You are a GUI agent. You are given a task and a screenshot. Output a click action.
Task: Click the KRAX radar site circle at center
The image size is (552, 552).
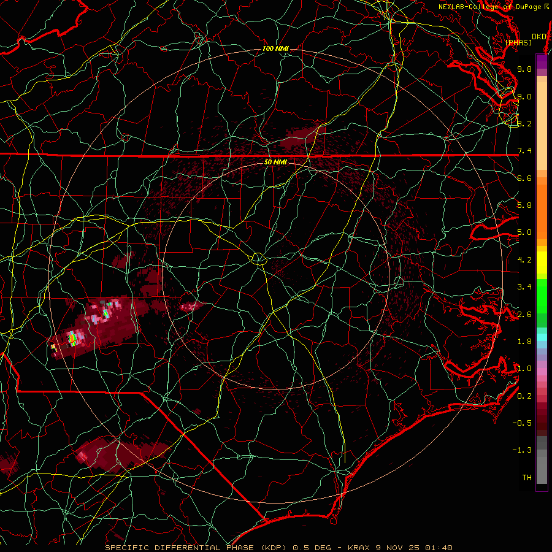(259, 259)
